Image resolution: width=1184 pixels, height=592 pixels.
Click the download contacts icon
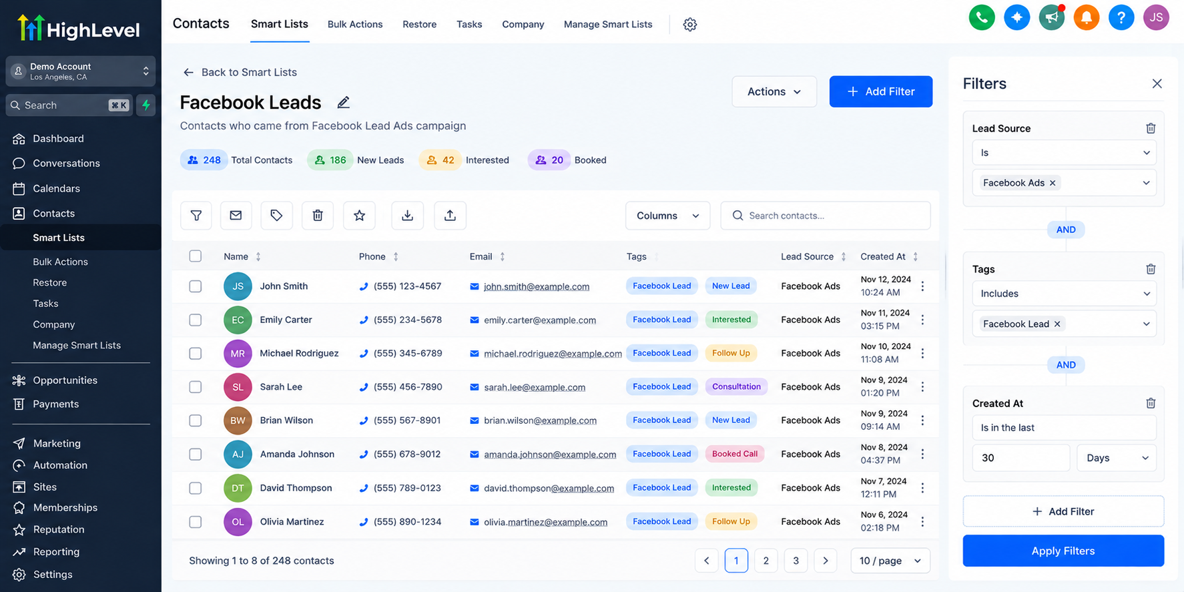pos(407,216)
